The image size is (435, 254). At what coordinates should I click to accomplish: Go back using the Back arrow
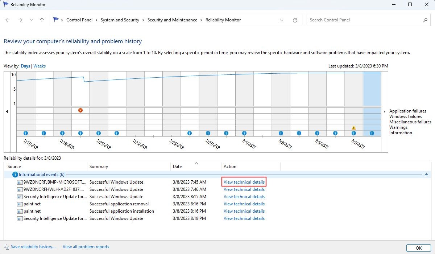(8, 20)
